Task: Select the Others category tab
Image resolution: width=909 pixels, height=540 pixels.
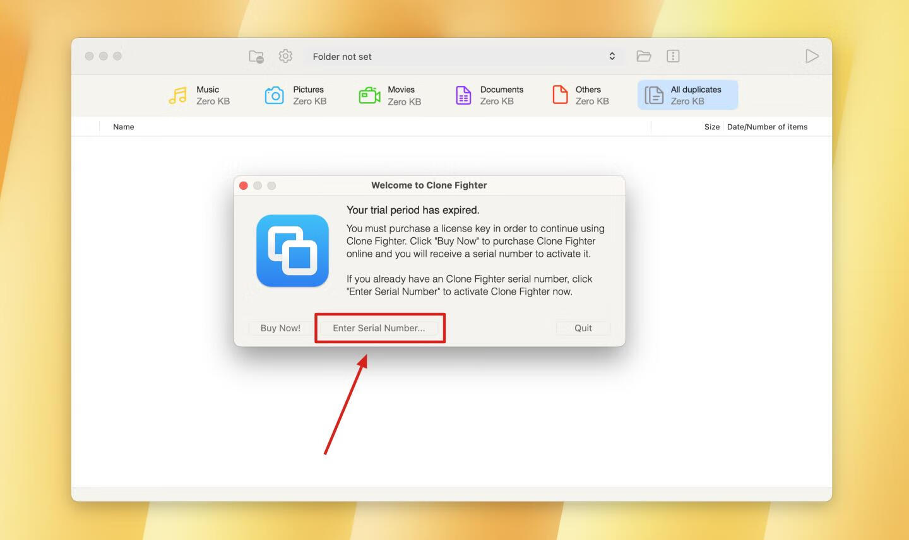Action: coord(581,95)
